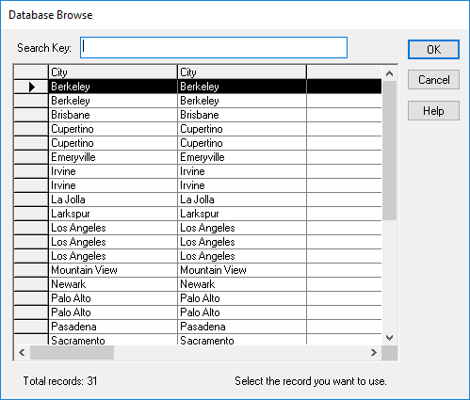Image resolution: width=470 pixels, height=400 pixels.
Task: Click the horizontal scroll right arrow
Action: tap(374, 353)
